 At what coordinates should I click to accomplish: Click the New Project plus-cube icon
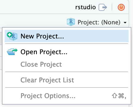[12, 36]
